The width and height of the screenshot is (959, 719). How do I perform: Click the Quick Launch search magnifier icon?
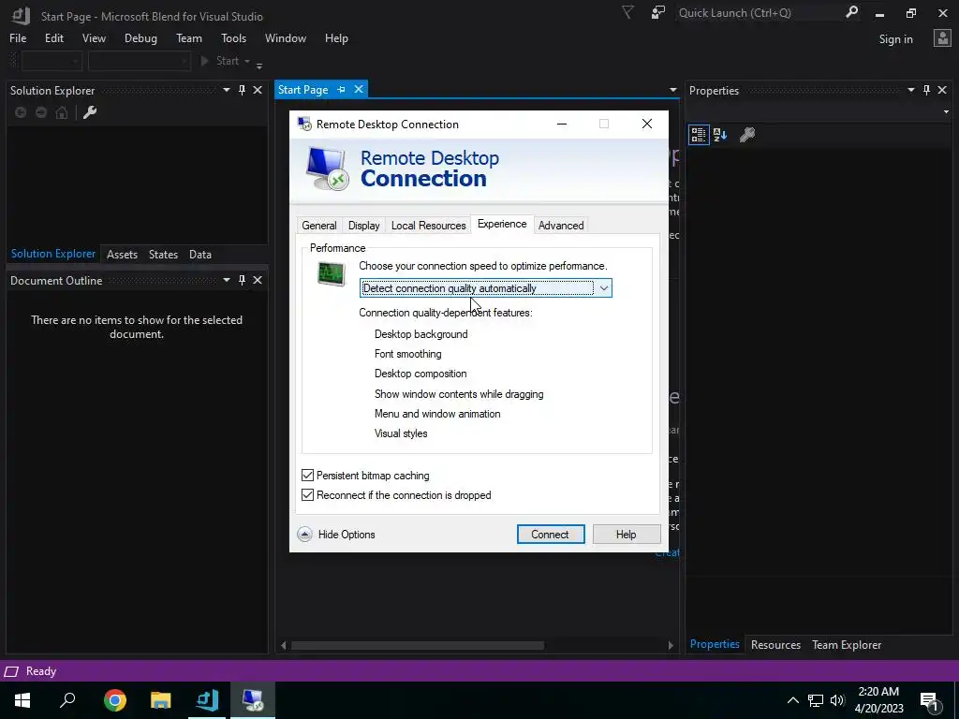(851, 12)
